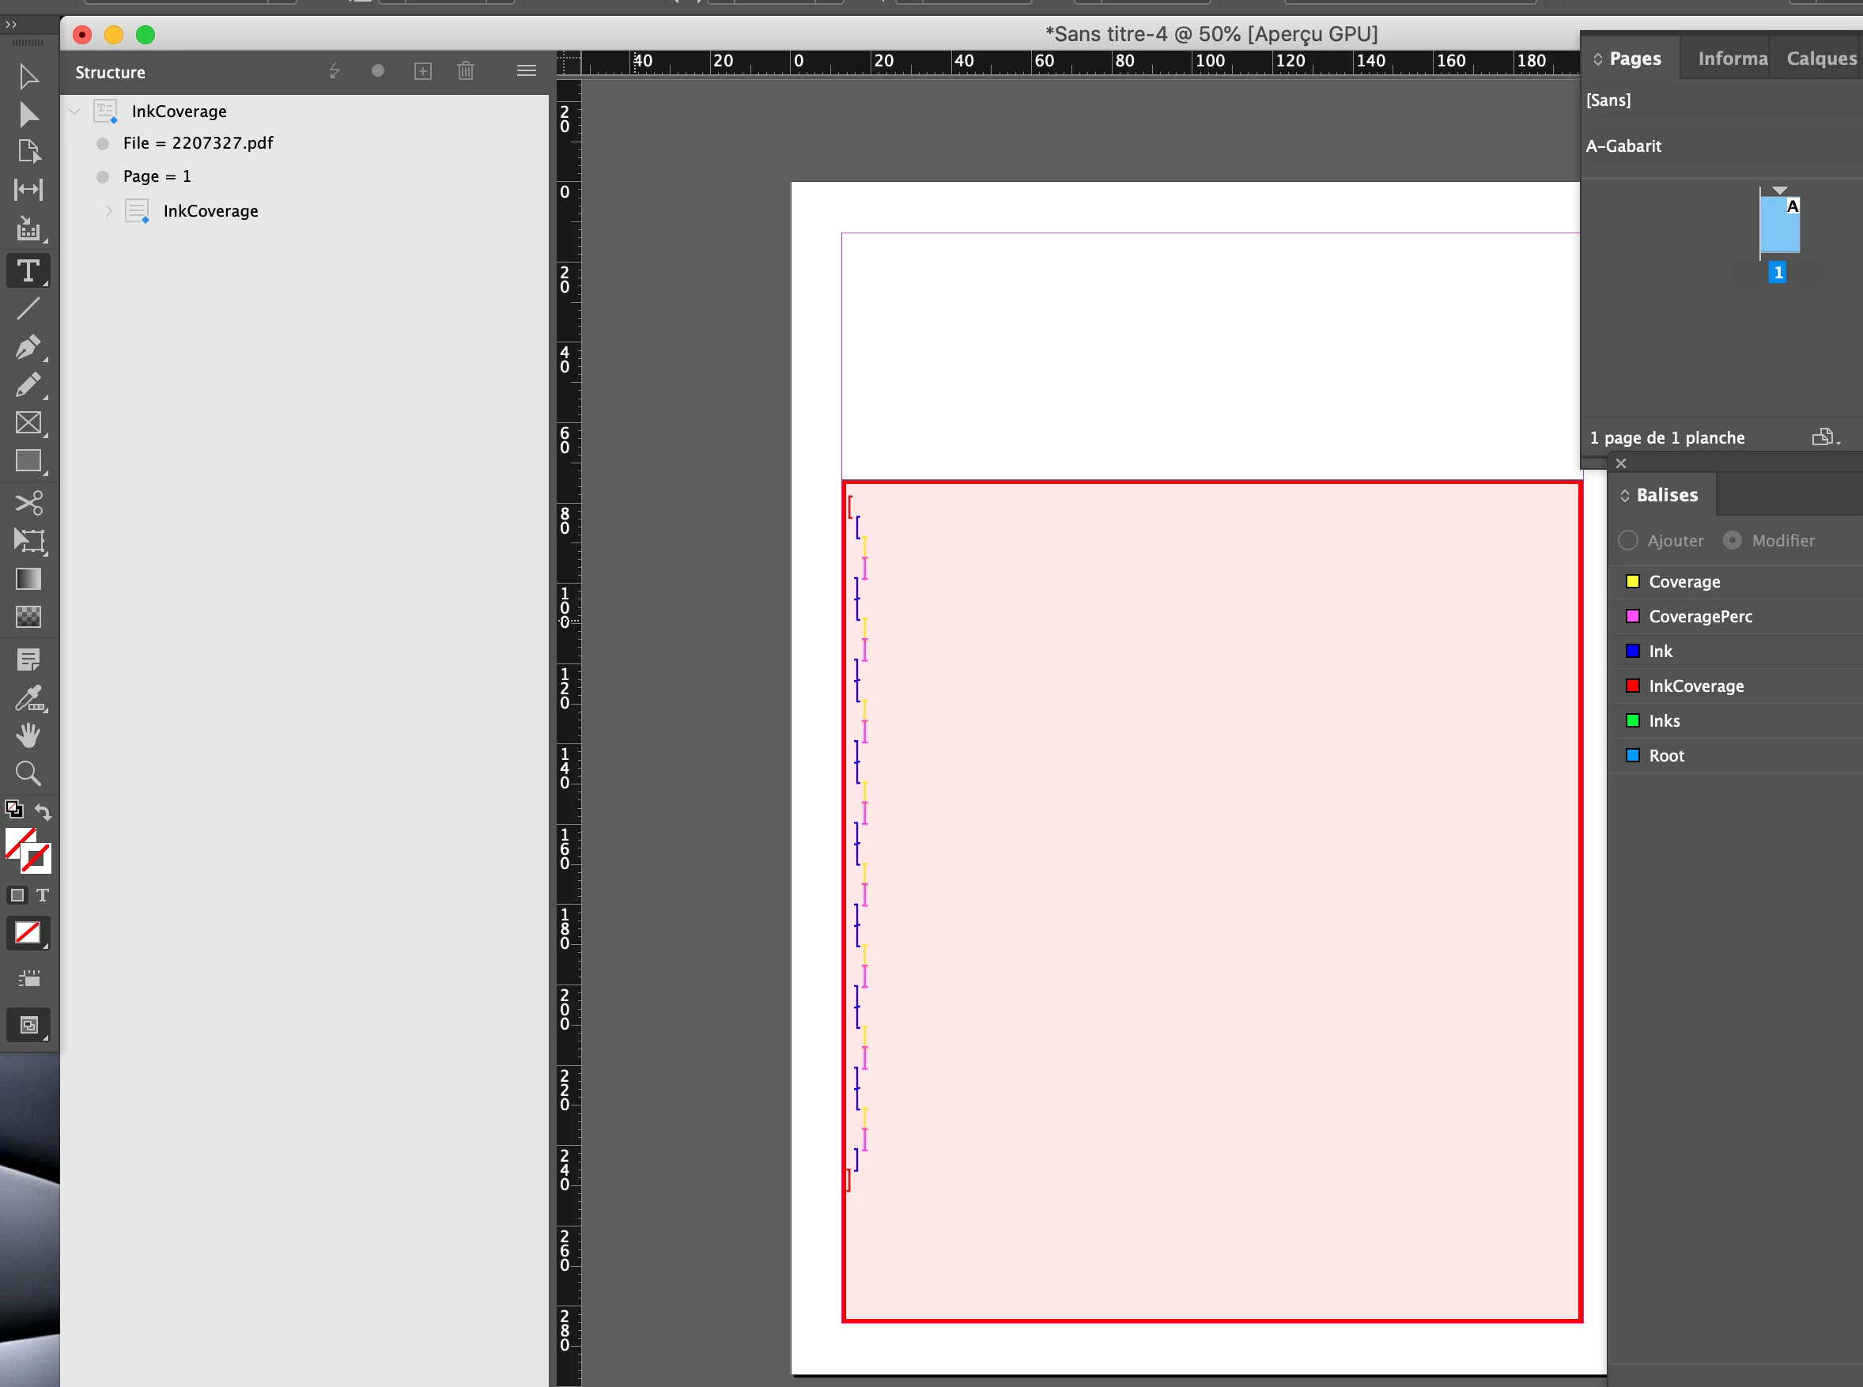
Task: Apply the CoveragePerc tag
Action: (1700, 616)
